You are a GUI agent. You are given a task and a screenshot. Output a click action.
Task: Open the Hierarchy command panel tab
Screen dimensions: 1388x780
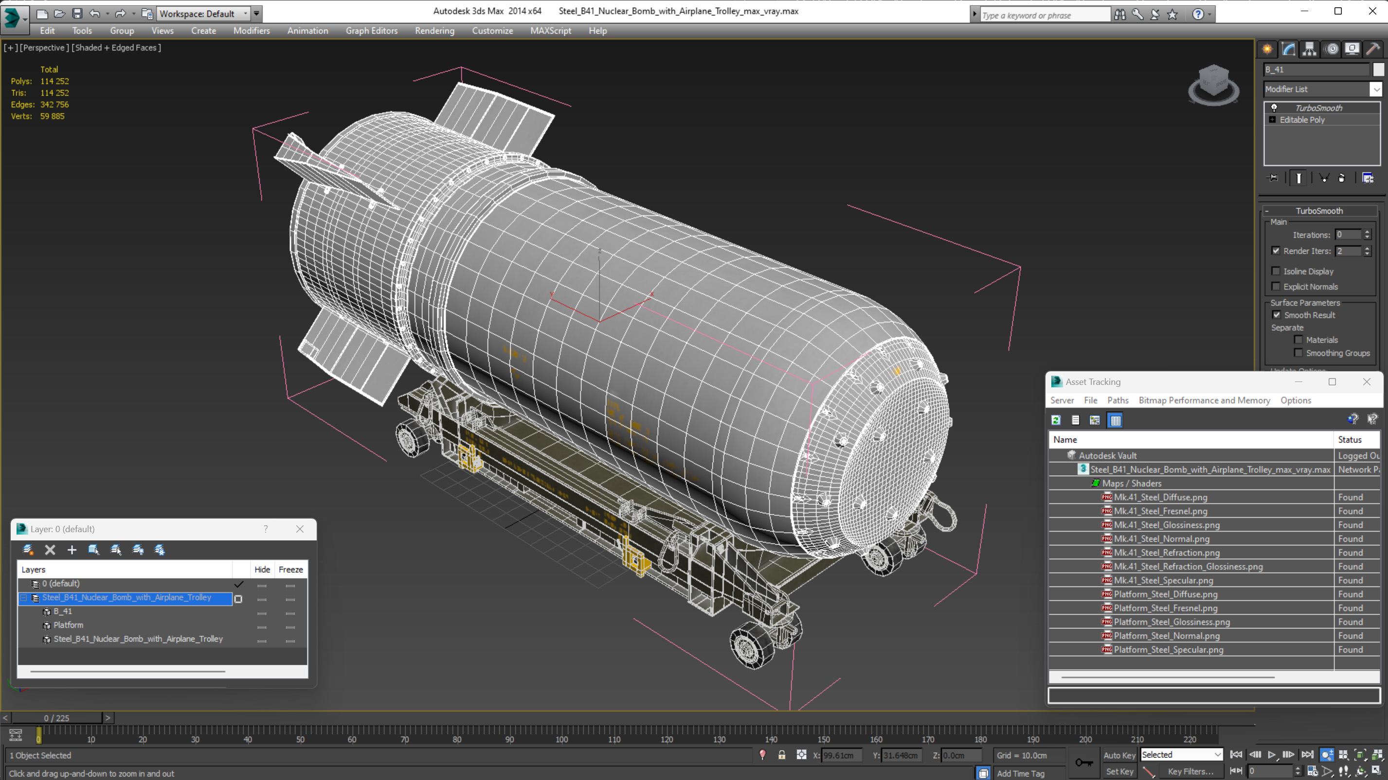1309,49
